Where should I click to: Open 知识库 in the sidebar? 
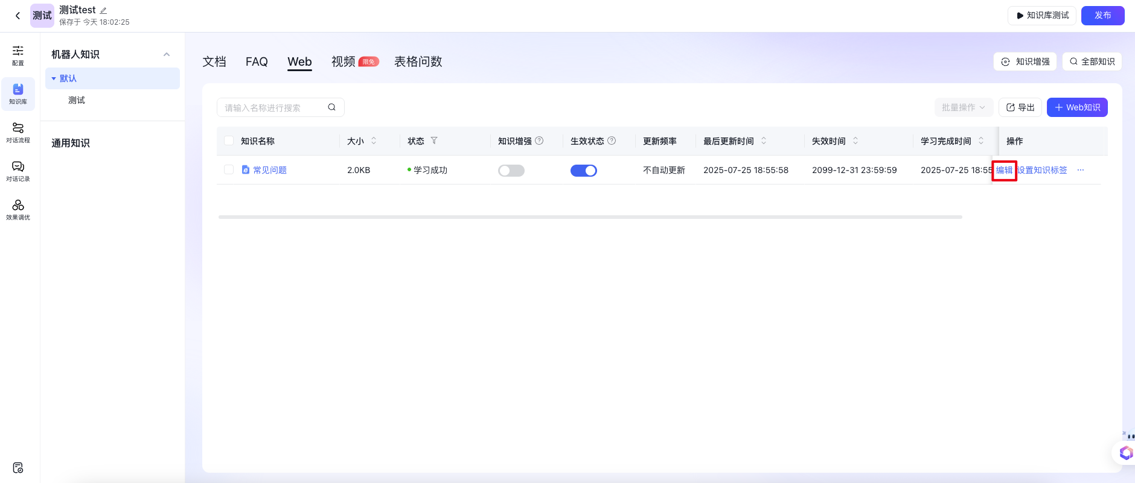(18, 94)
